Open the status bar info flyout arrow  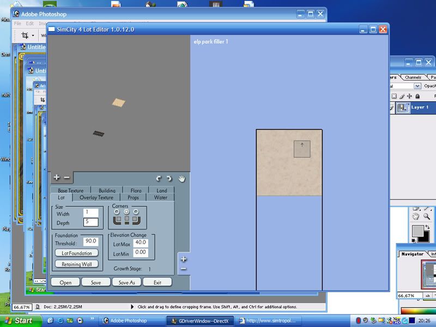[132, 307]
